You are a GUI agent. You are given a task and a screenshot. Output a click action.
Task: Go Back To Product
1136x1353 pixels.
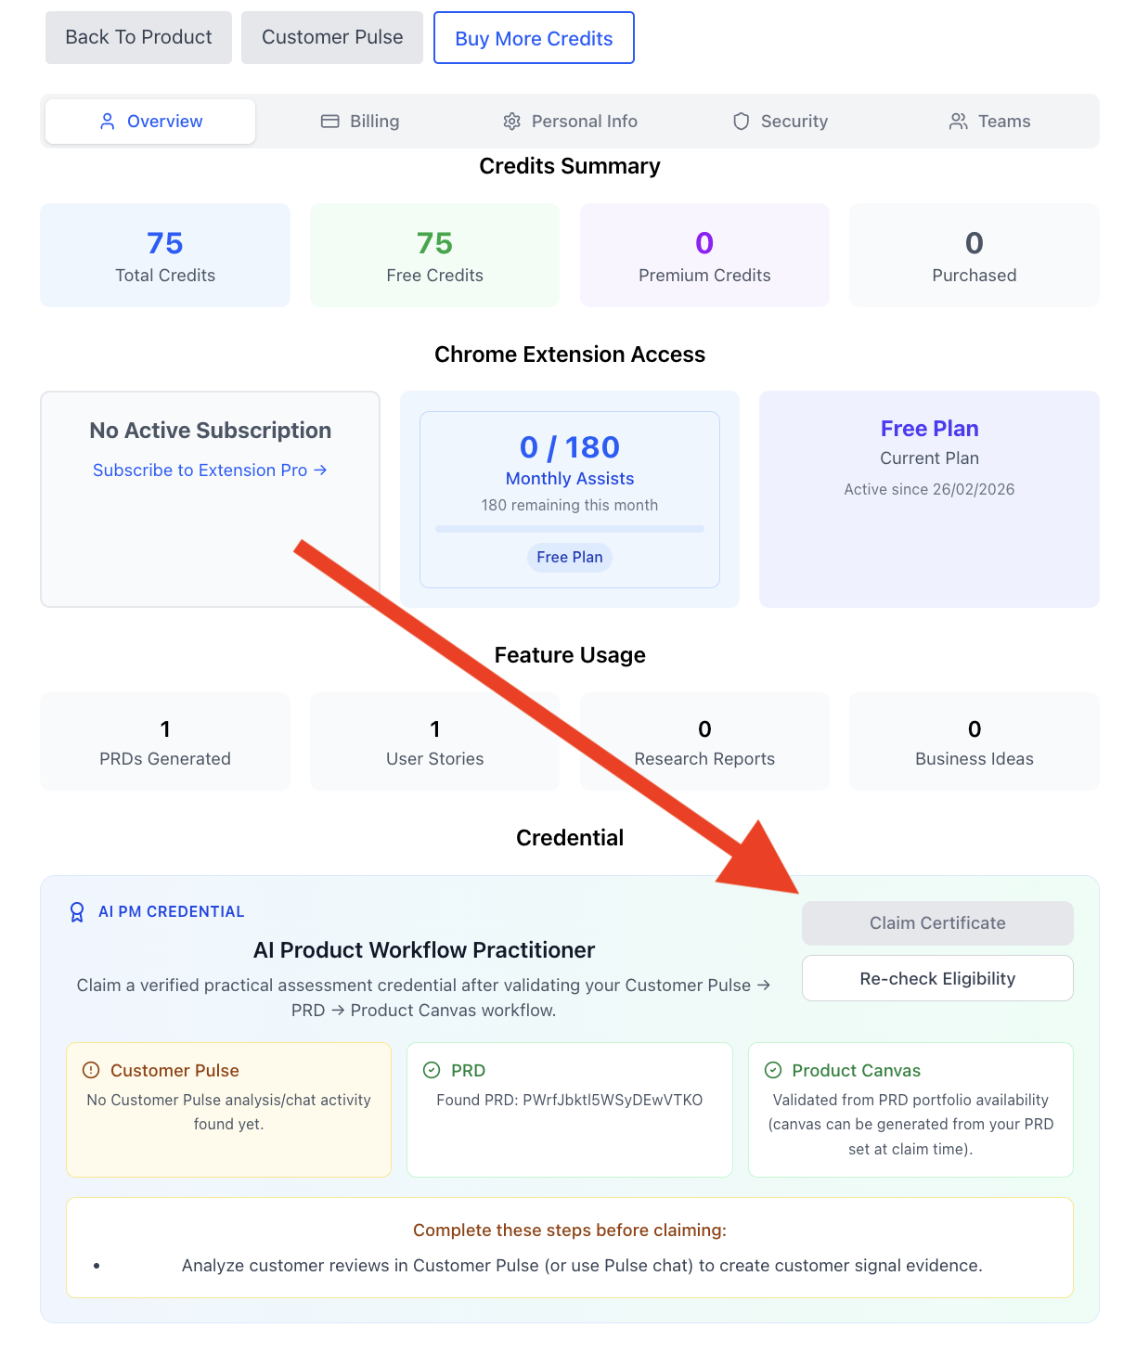pos(137,37)
